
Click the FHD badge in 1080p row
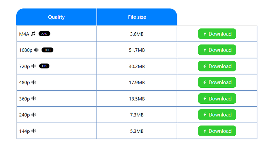pyautogui.click(x=48, y=50)
